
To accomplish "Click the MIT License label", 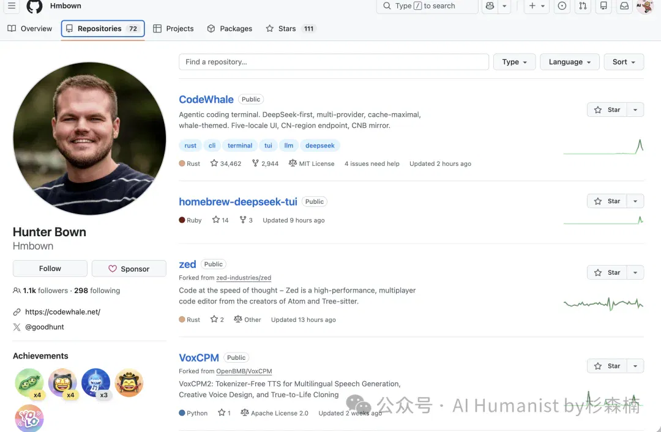I will (312, 163).
